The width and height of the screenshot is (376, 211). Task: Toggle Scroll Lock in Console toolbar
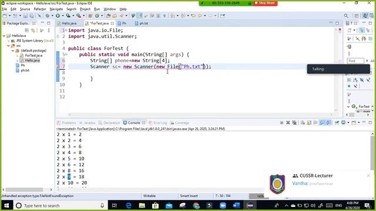click(309, 122)
